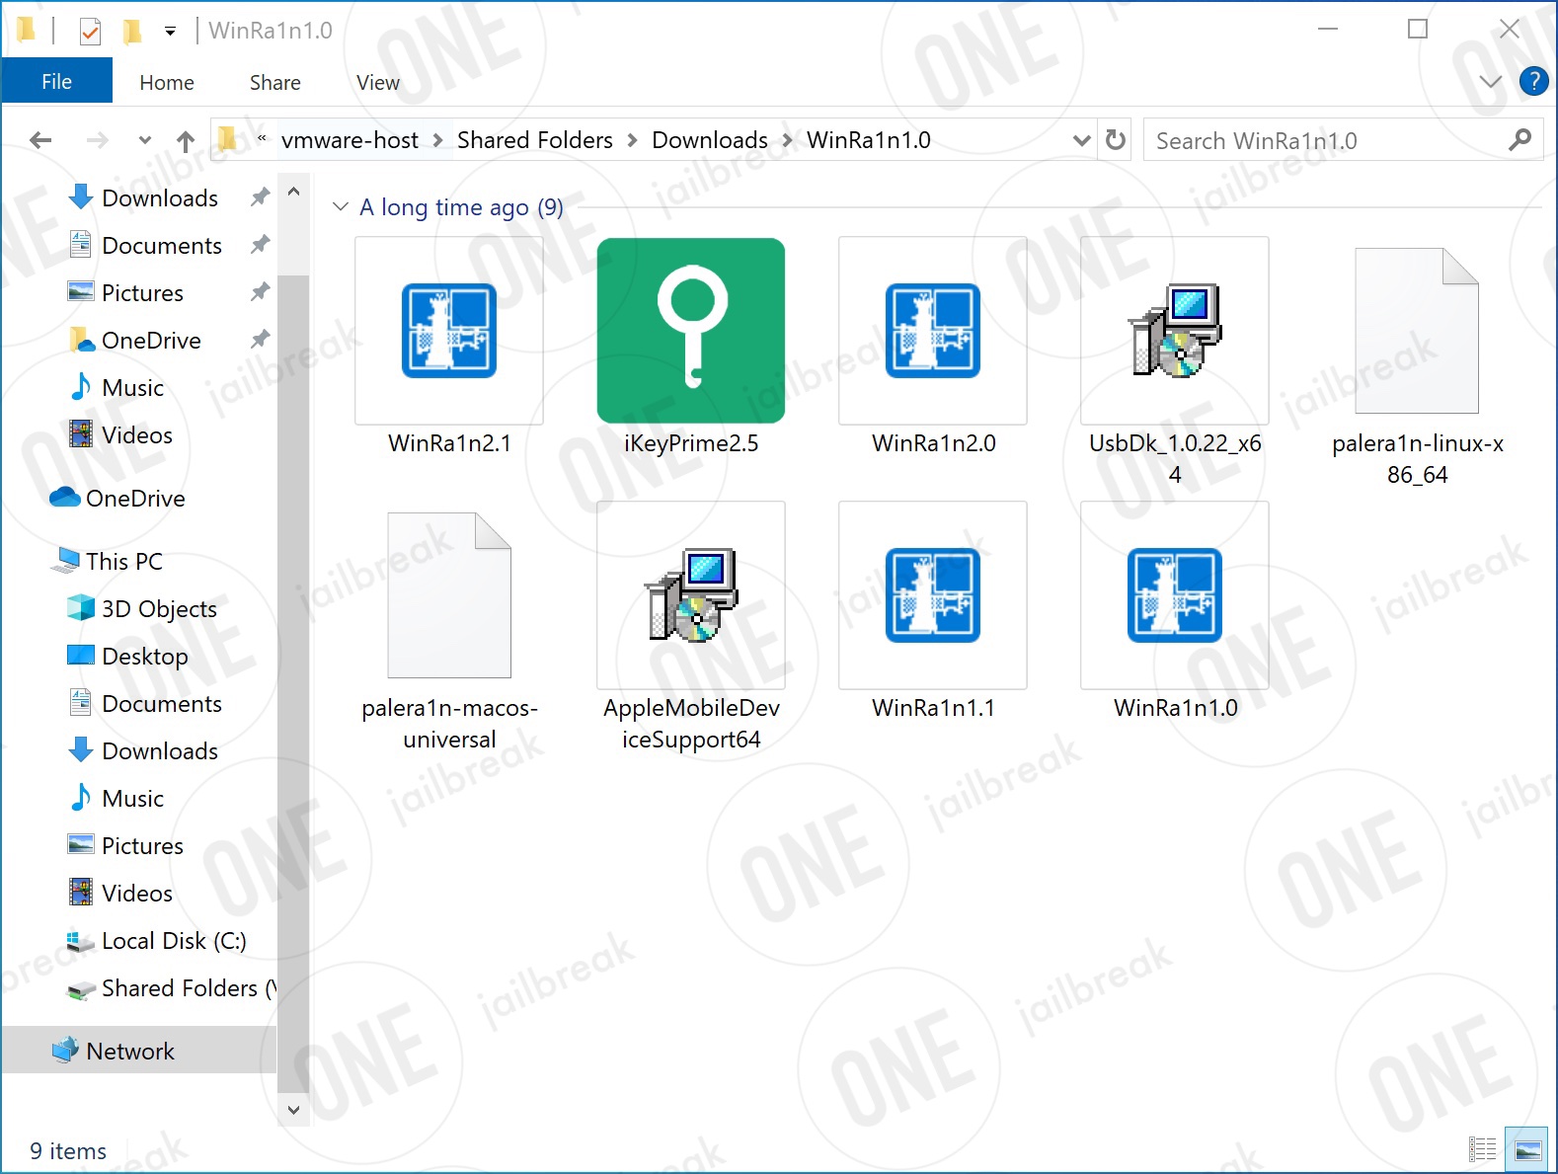
Task: Select the WinRa1n1.1 application icon
Action: coord(933,595)
